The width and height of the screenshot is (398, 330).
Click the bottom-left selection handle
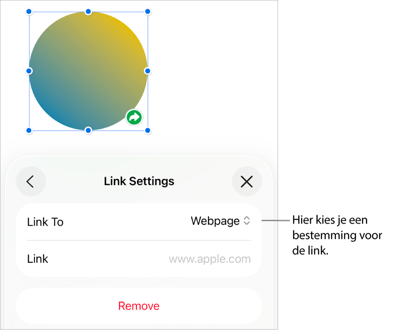click(x=29, y=131)
